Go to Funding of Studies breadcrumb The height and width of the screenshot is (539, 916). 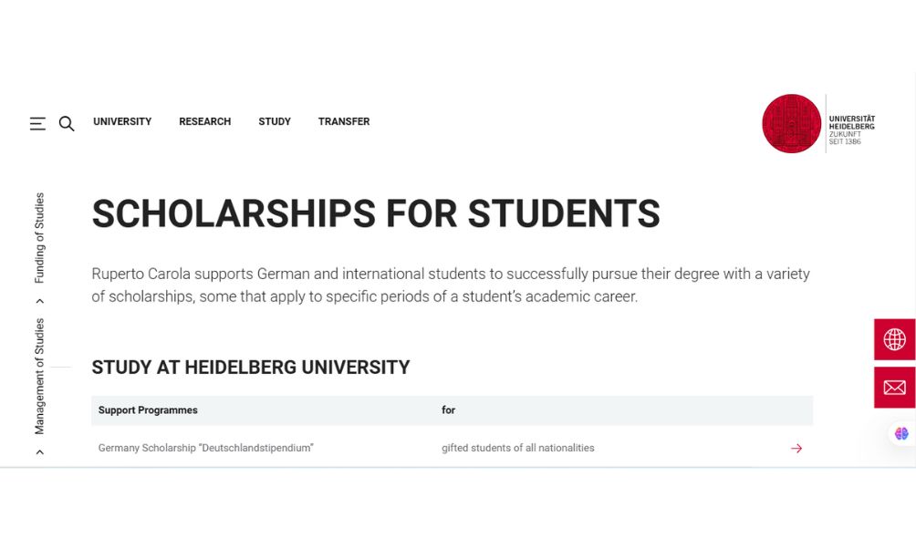pos(39,238)
